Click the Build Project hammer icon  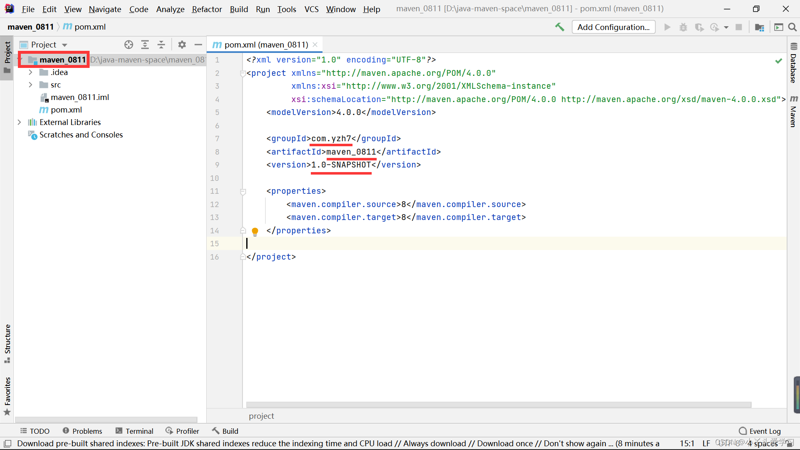click(x=560, y=27)
